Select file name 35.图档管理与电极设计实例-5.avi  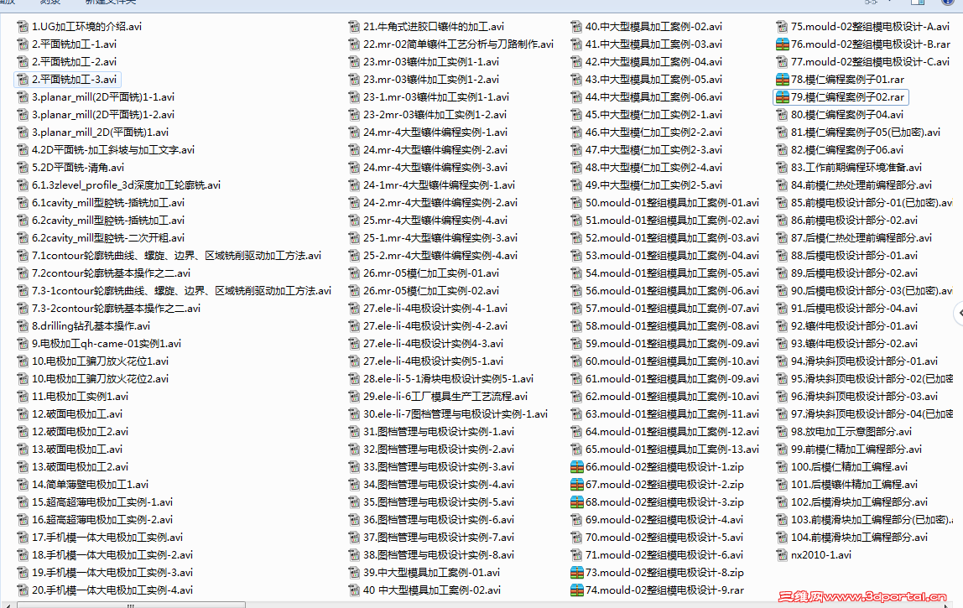pyautogui.click(x=439, y=501)
